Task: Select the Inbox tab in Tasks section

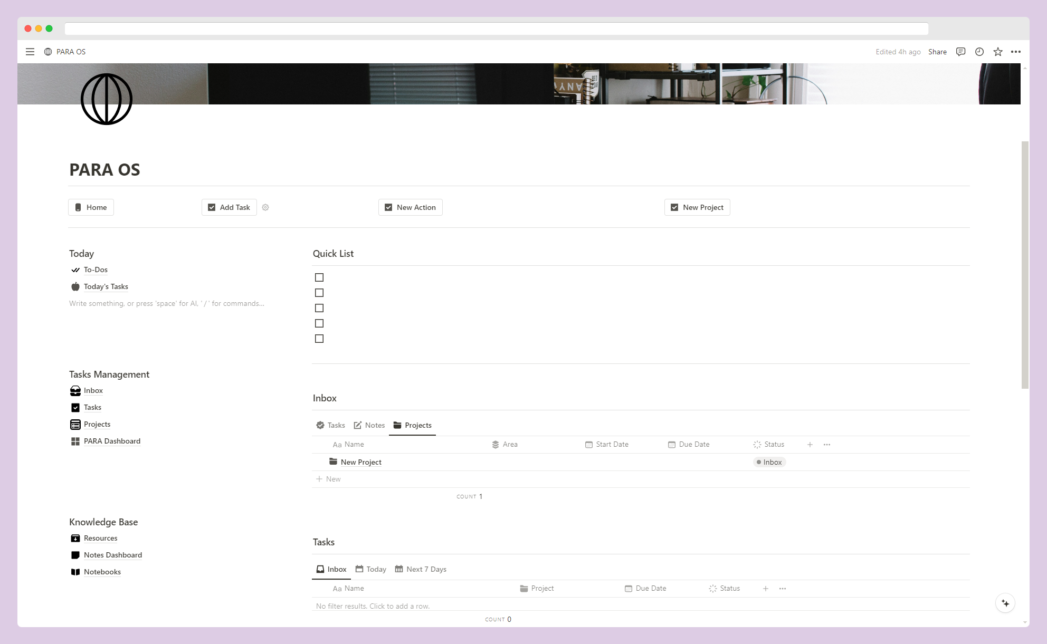Action: [331, 569]
